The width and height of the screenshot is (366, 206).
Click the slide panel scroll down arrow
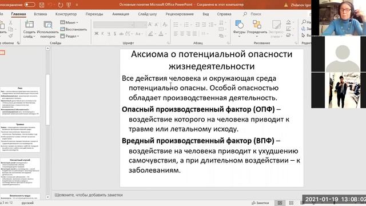(x=47, y=197)
